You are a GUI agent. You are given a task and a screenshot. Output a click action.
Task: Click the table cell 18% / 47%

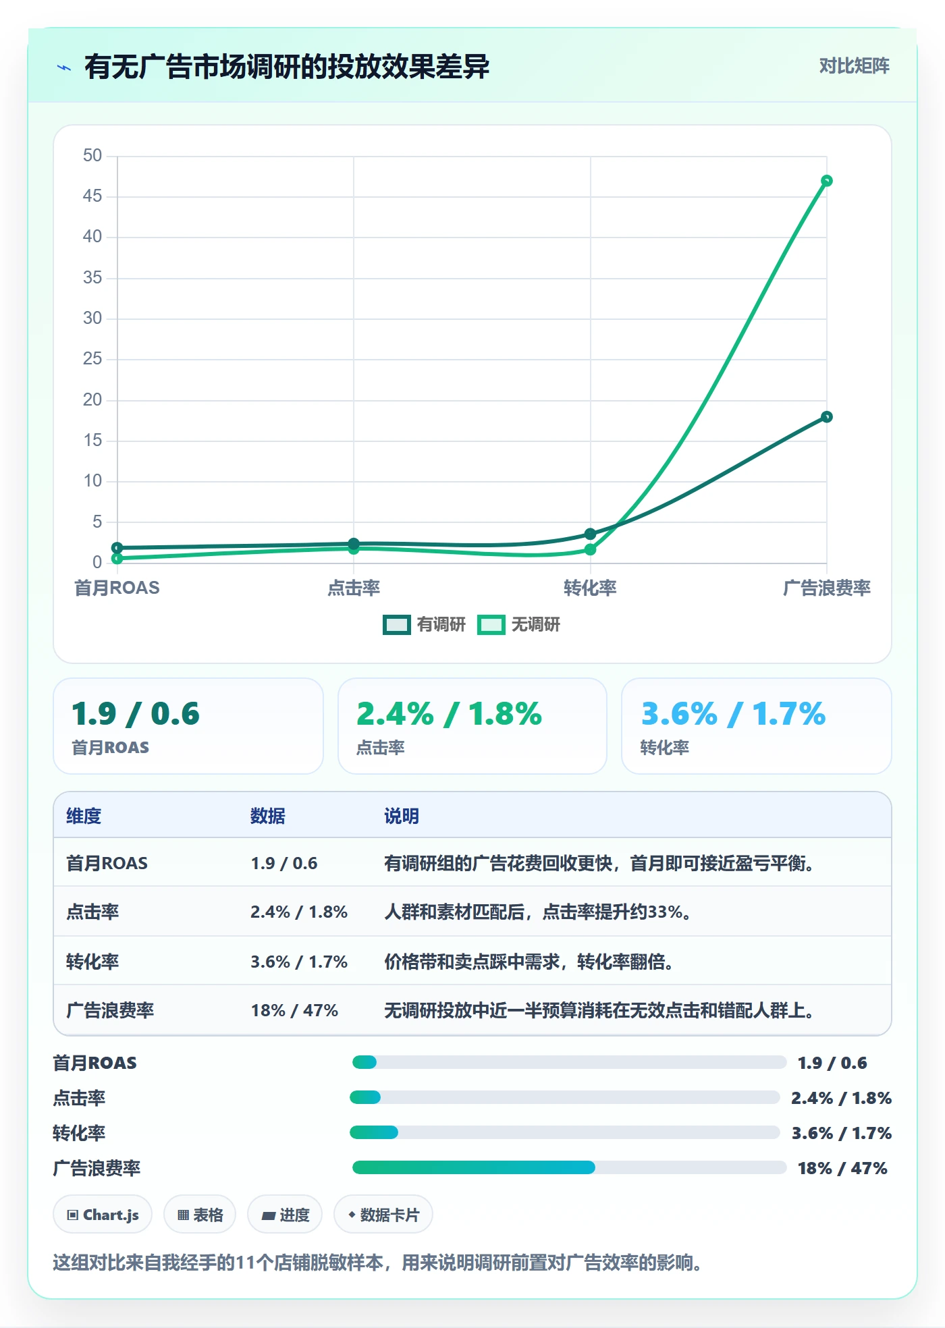(294, 1010)
